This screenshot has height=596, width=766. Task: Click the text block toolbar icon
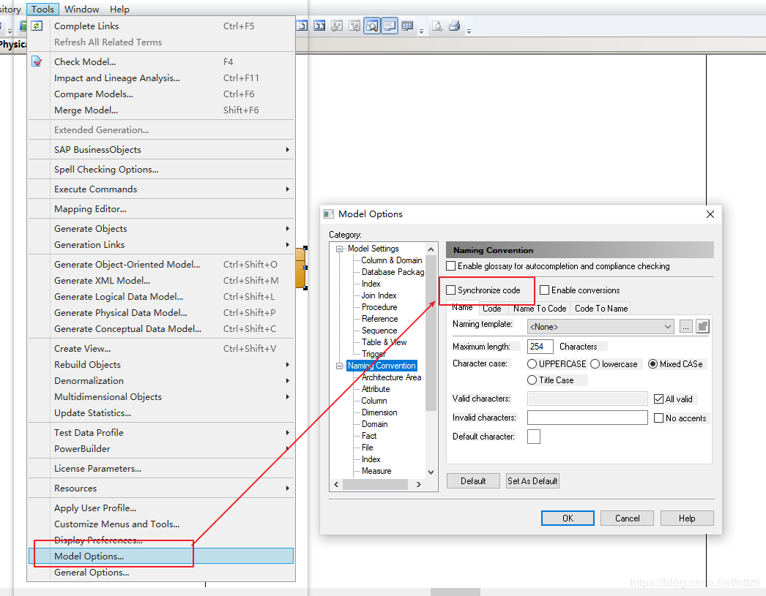pos(390,25)
